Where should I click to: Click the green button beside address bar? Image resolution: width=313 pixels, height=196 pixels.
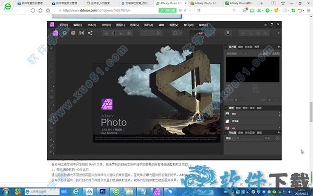167,10
